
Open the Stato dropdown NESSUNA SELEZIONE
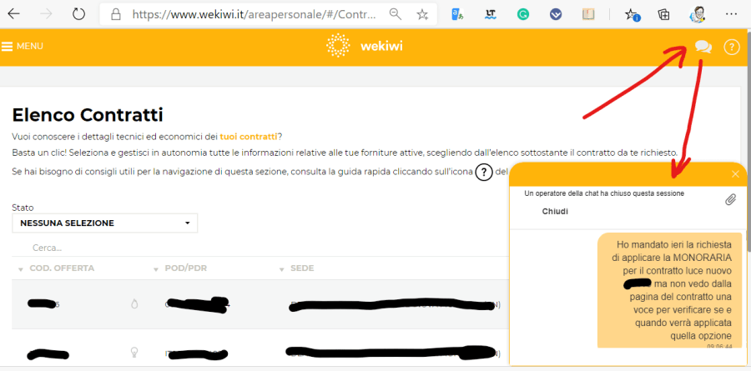click(x=104, y=223)
